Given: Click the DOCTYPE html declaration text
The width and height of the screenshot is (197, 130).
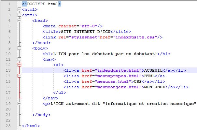Looking at the screenshot, I should (x=41, y=4).
